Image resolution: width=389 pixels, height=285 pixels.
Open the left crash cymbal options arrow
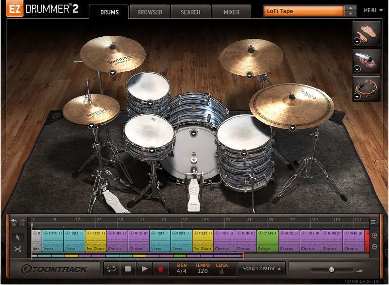pyautogui.click(x=113, y=72)
